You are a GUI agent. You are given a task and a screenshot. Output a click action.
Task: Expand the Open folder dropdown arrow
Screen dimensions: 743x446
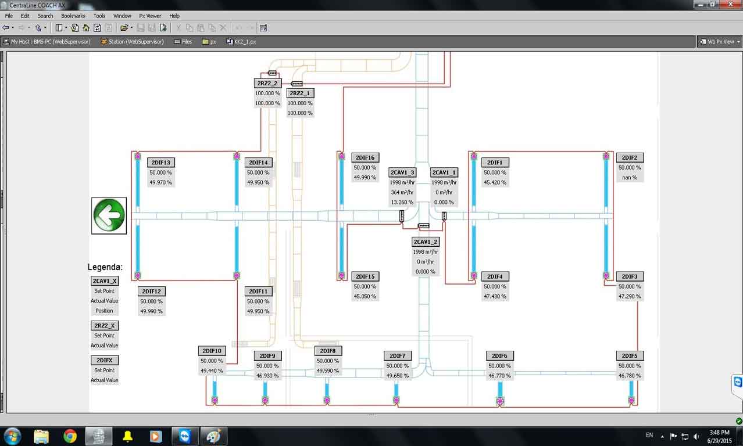coord(131,27)
